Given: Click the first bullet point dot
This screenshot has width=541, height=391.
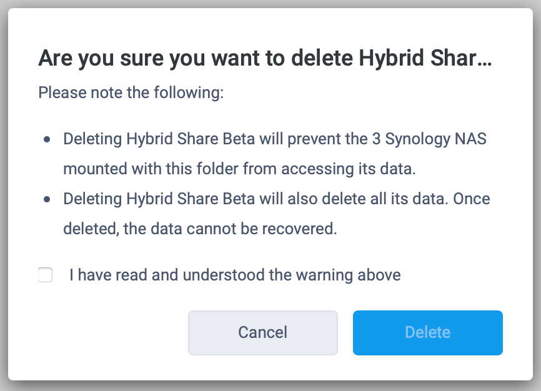Looking at the screenshot, I should pos(47,140).
